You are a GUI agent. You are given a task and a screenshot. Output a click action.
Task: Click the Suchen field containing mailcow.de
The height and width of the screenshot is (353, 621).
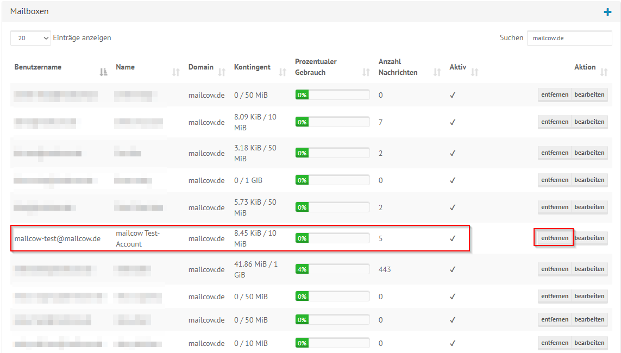pyautogui.click(x=569, y=38)
